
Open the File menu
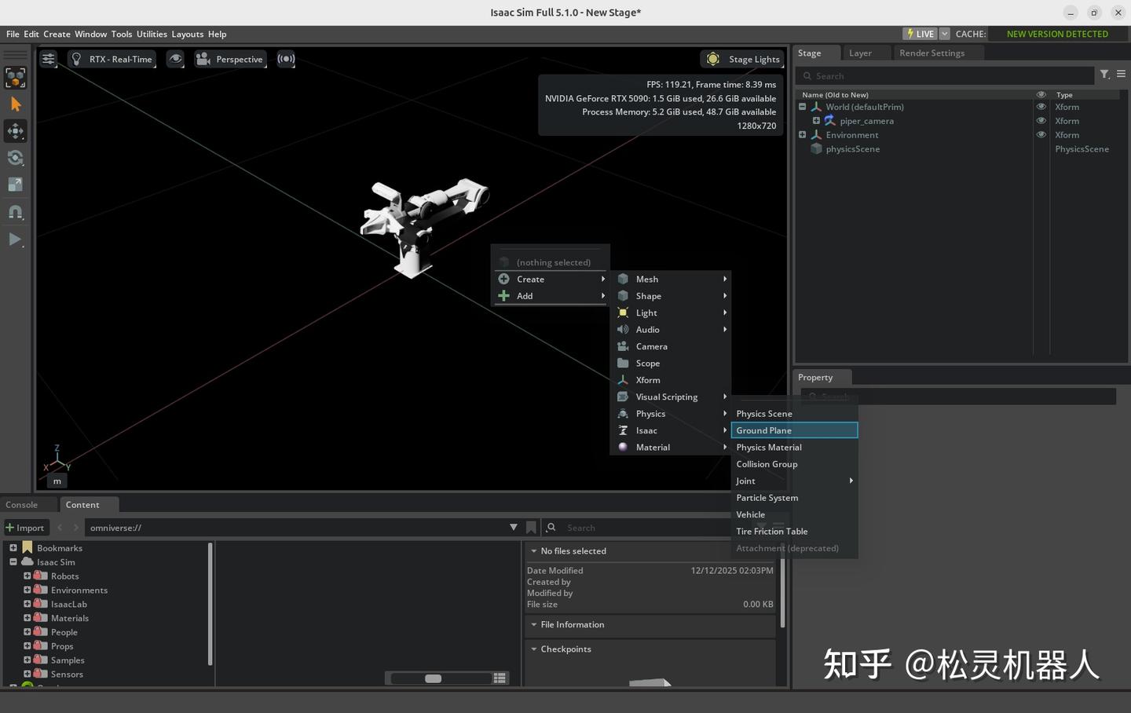(x=13, y=34)
